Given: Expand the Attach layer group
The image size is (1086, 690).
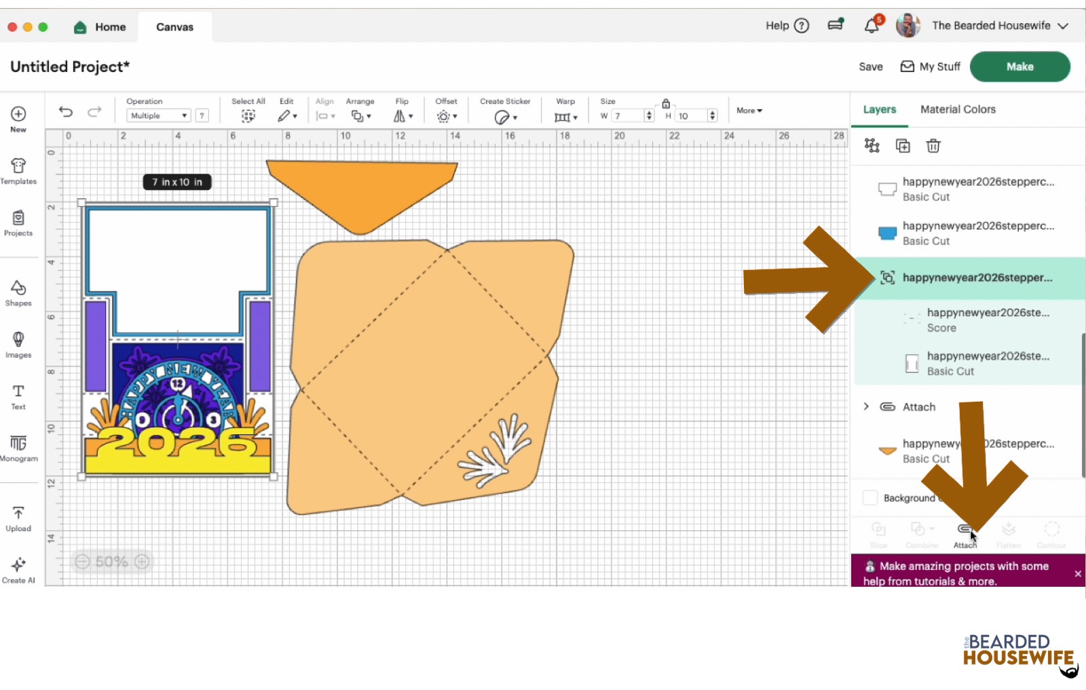Looking at the screenshot, I should pyautogui.click(x=866, y=406).
